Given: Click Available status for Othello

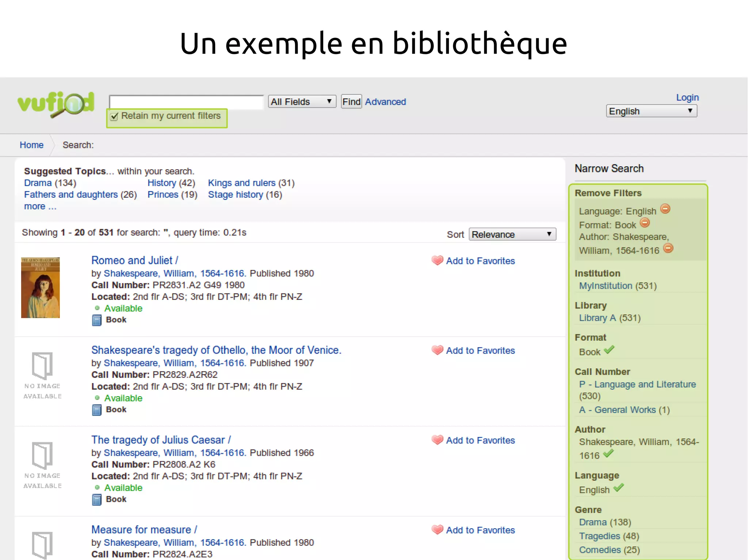Looking at the screenshot, I should point(123,398).
